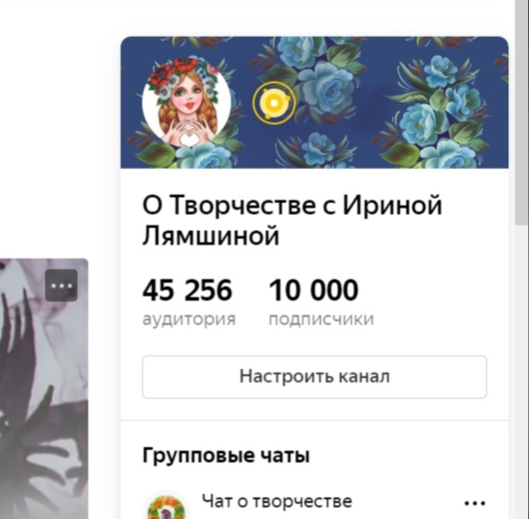Click the 10 000 subscribers number
Screen dimensions: 529x519
[313, 290]
